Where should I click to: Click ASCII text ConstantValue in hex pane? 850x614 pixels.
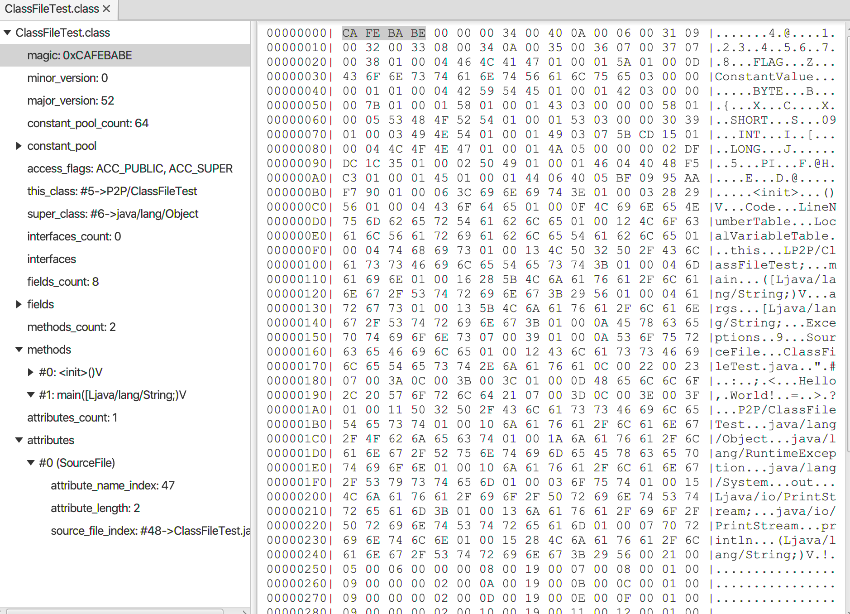pyautogui.click(x=764, y=77)
